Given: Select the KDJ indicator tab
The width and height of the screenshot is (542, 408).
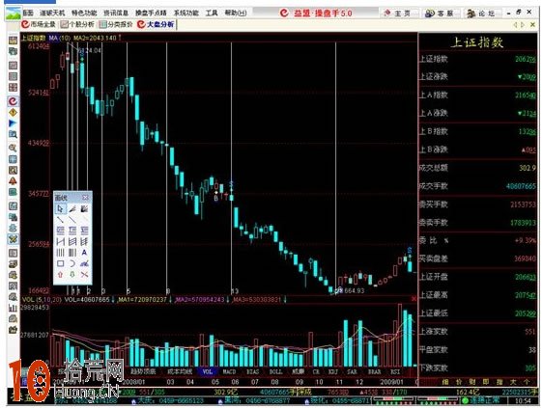Looking at the screenshot, I should pos(333,371).
